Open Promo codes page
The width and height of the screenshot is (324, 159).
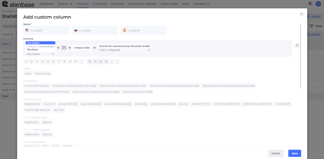point(169,4)
